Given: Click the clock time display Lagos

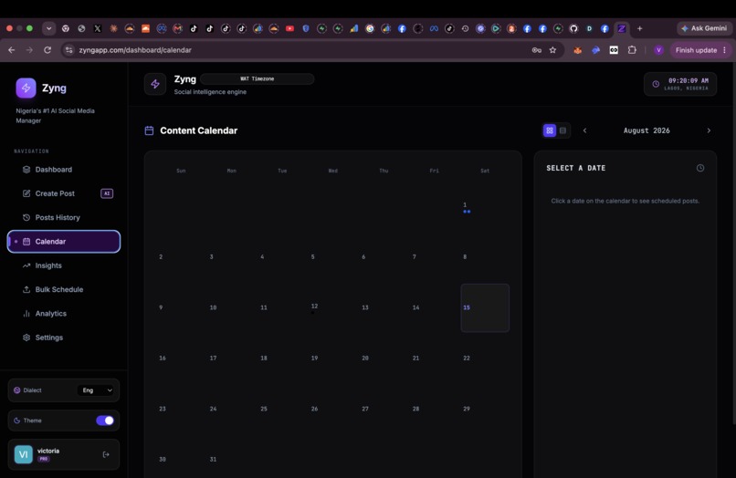Looking at the screenshot, I should coord(680,84).
